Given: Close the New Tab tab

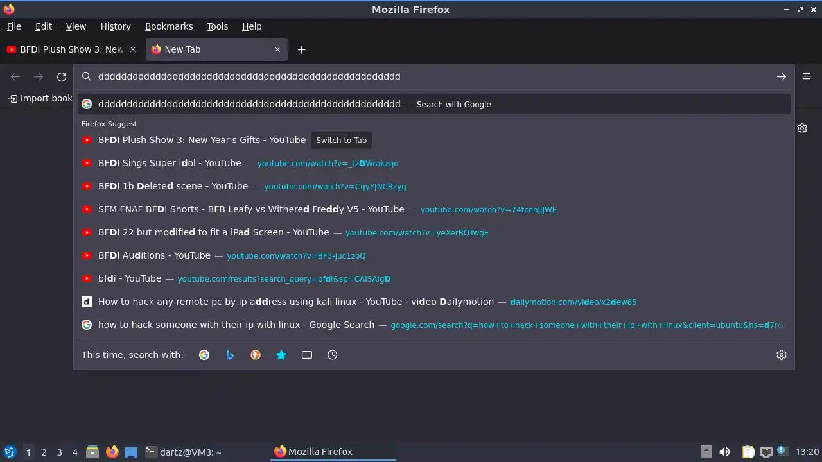Looking at the screenshot, I should click(277, 49).
